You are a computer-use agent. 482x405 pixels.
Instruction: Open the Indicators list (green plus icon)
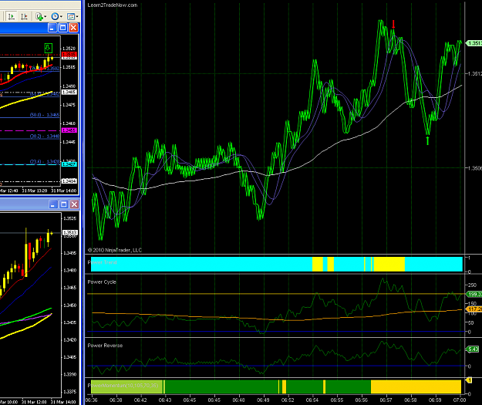[39, 16]
